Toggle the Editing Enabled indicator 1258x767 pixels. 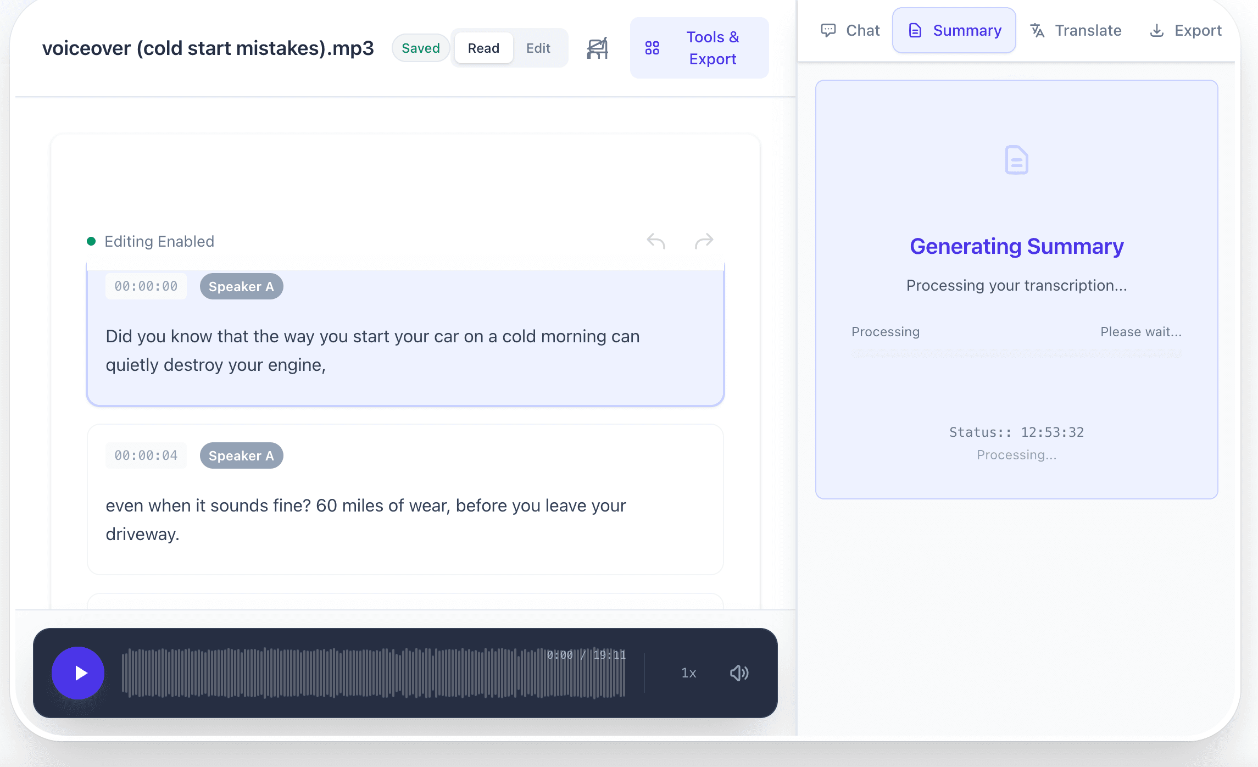point(152,241)
